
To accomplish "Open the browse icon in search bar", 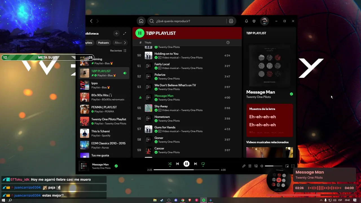I will pyautogui.click(x=231, y=21).
